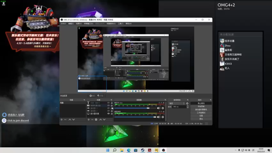Click the stop streaming button in controls
The image size is (272, 153).
201,103
